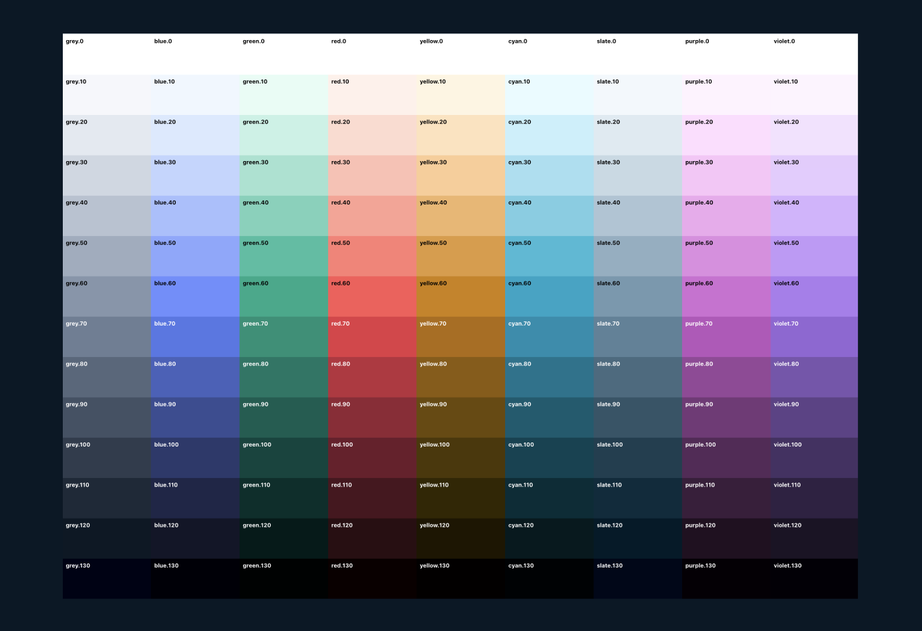Screen dimensions: 922x631
Task: Choose the violet.90 color swatch
Action: (x=814, y=417)
